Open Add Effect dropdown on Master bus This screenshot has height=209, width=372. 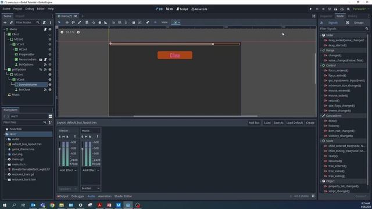pos(68,170)
